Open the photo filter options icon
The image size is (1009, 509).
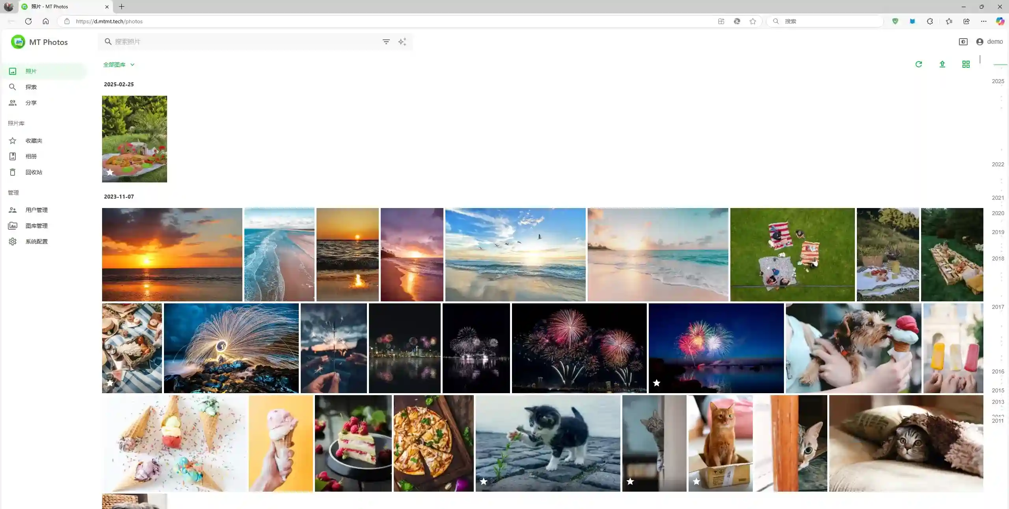386,41
